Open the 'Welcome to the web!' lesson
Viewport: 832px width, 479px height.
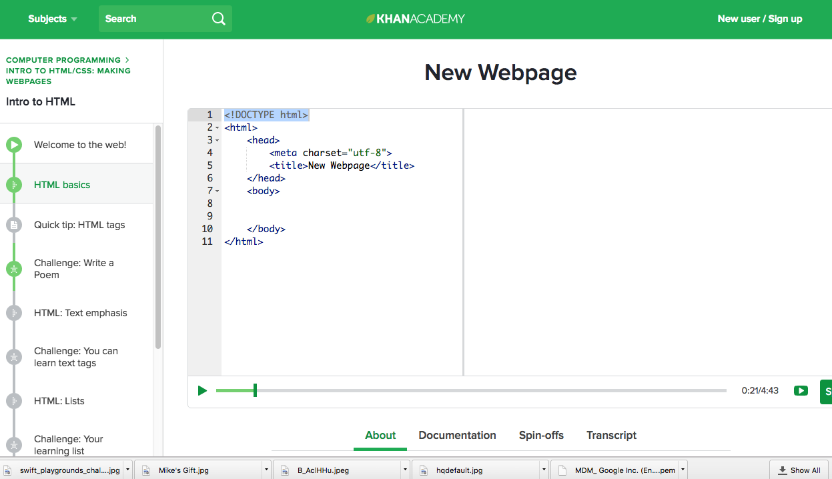[80, 145]
